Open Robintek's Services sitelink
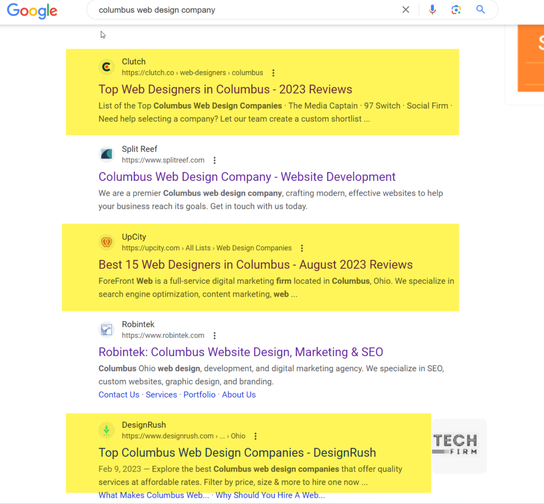Screen dimensions: 544x504 coord(161,394)
